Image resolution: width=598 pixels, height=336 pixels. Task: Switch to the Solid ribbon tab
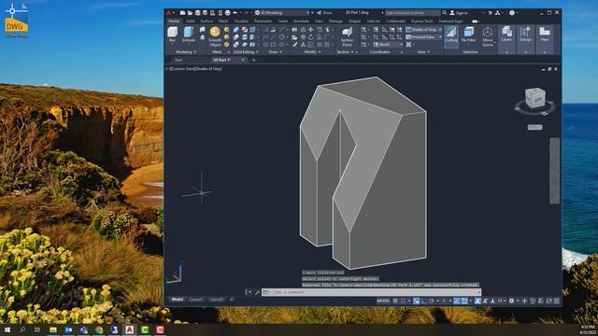[x=191, y=21]
